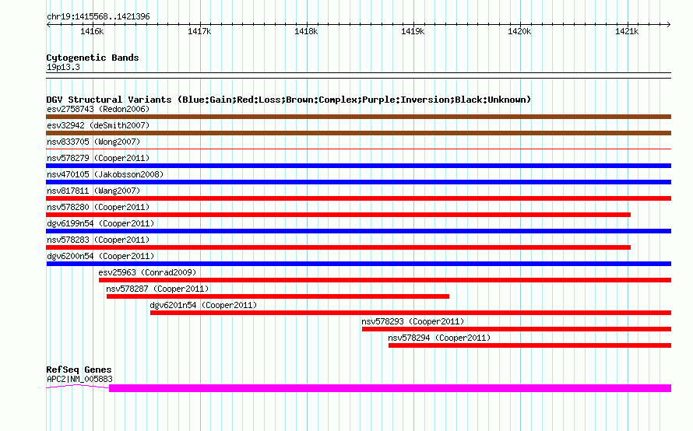Click the 1421k ruler tick label
This screenshot has height=431, width=693.
click(627, 31)
